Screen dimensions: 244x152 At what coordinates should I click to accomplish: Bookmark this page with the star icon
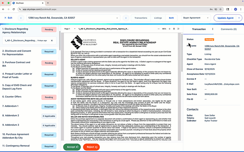pyautogui.click(x=221, y=9)
